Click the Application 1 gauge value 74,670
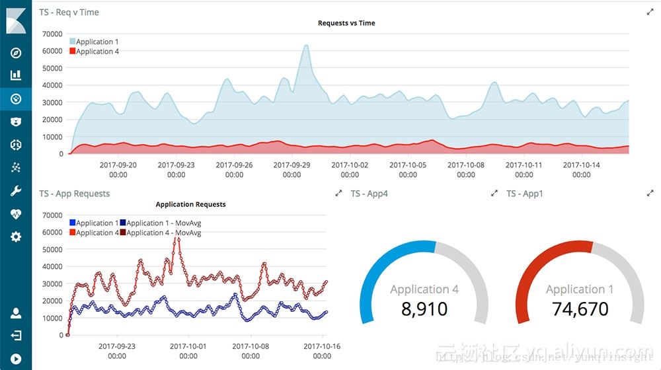Viewport: 661px width, 370px height. (x=580, y=309)
